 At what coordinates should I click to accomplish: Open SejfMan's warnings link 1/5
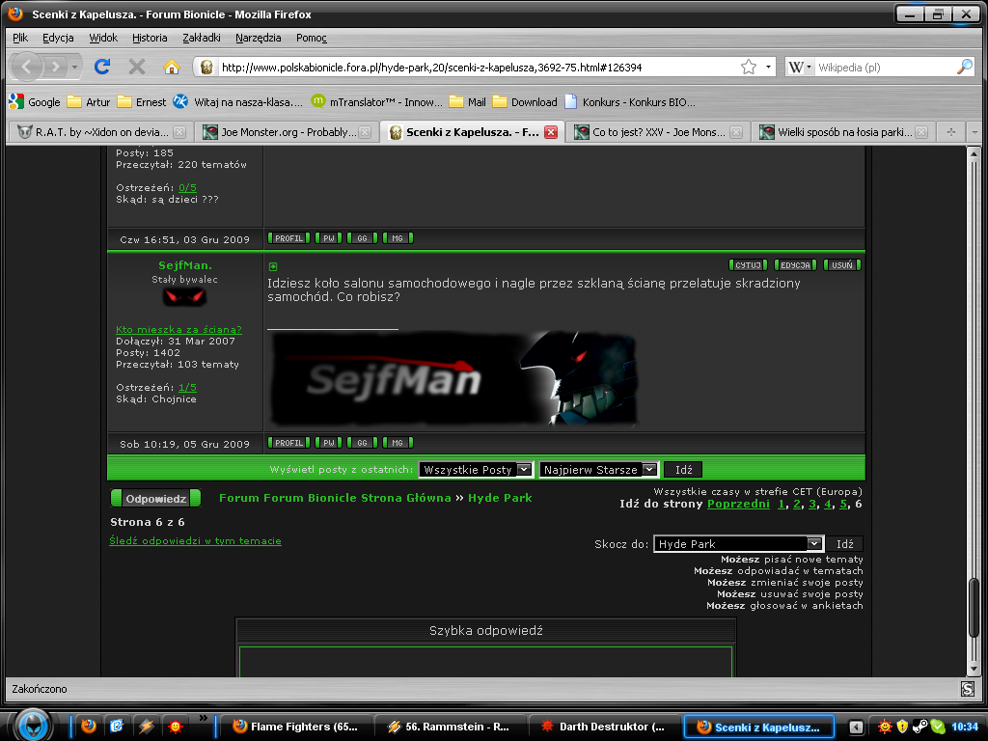pos(187,388)
